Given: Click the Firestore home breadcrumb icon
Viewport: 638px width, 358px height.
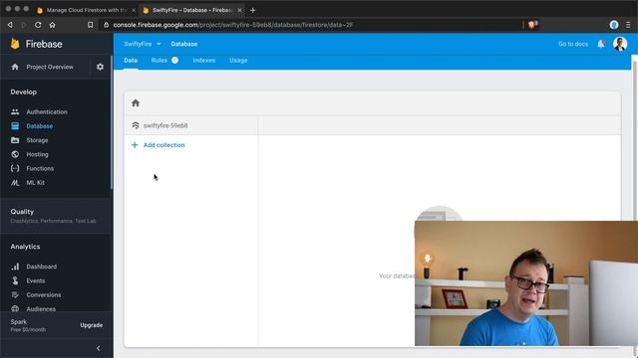Looking at the screenshot, I should point(136,103).
